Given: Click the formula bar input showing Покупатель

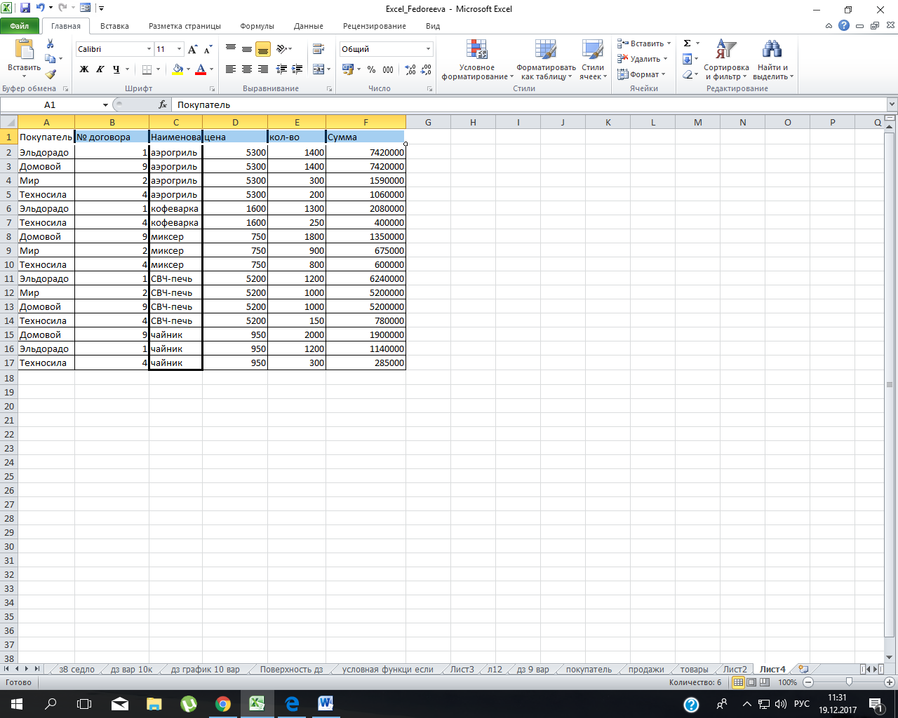Looking at the screenshot, I should point(530,104).
